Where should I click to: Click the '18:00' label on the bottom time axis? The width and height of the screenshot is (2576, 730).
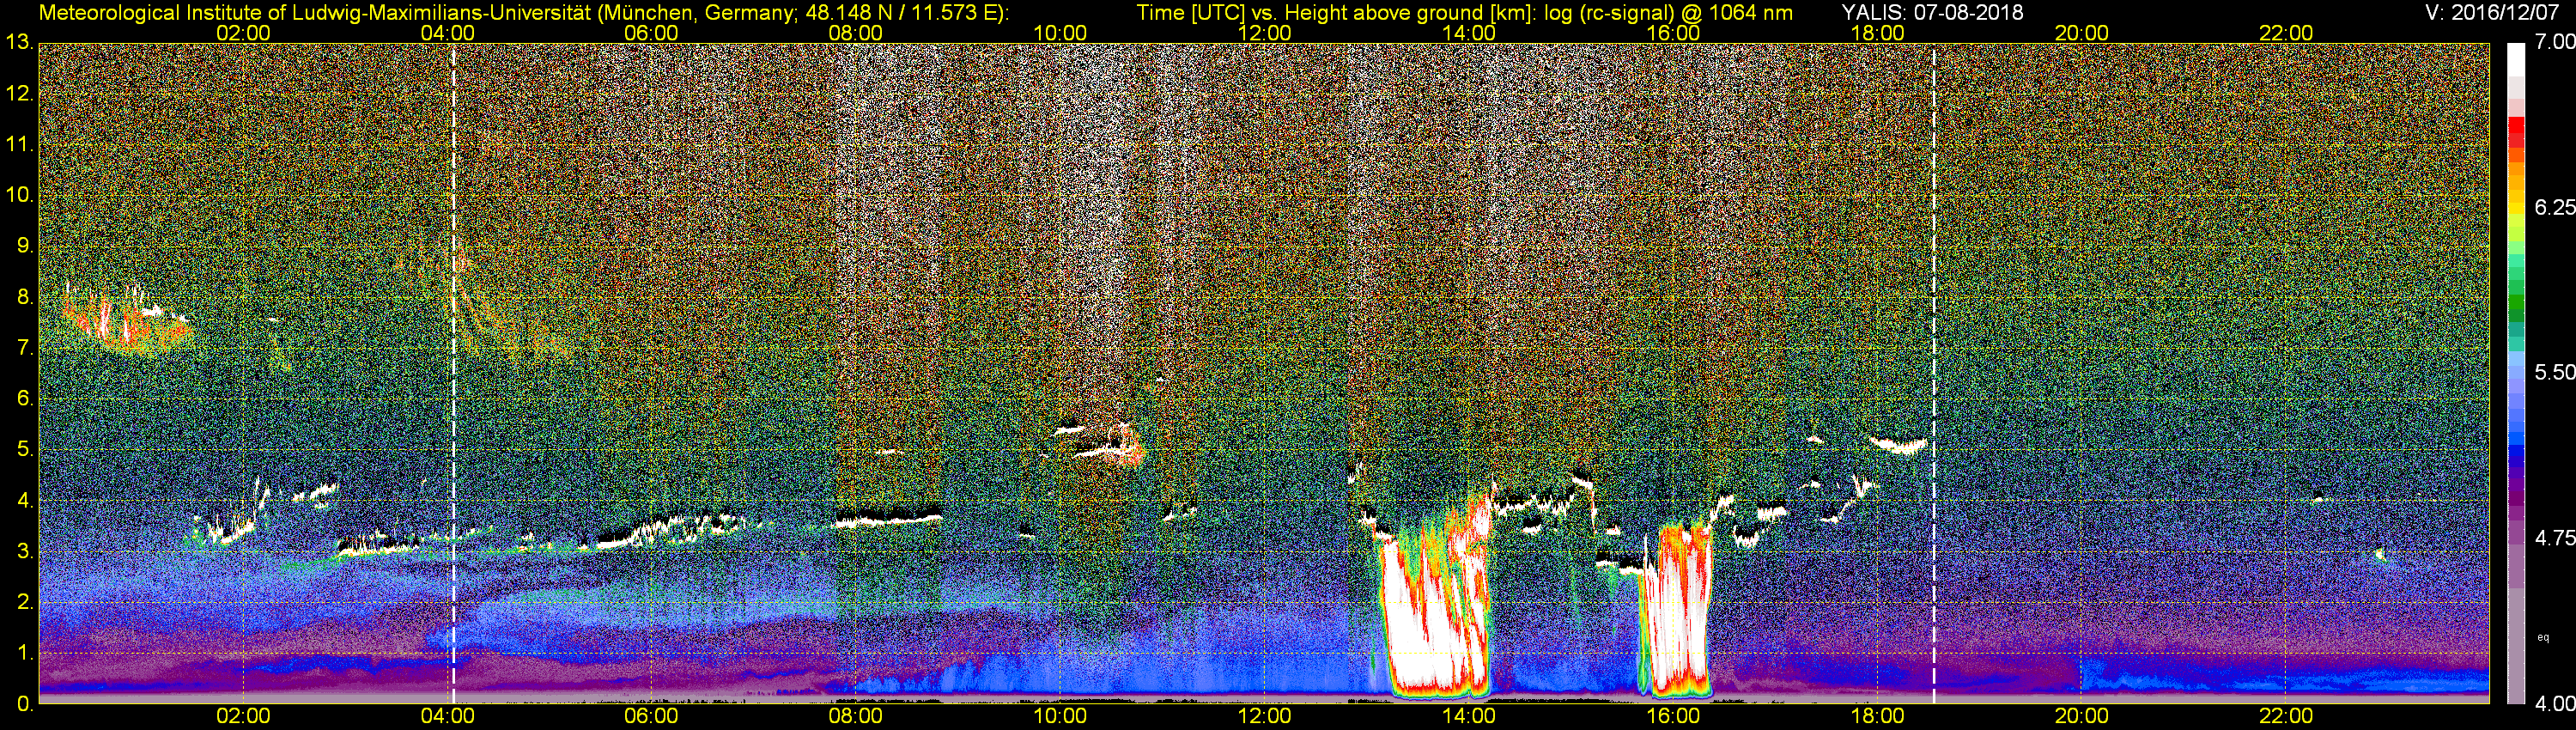1878,717
